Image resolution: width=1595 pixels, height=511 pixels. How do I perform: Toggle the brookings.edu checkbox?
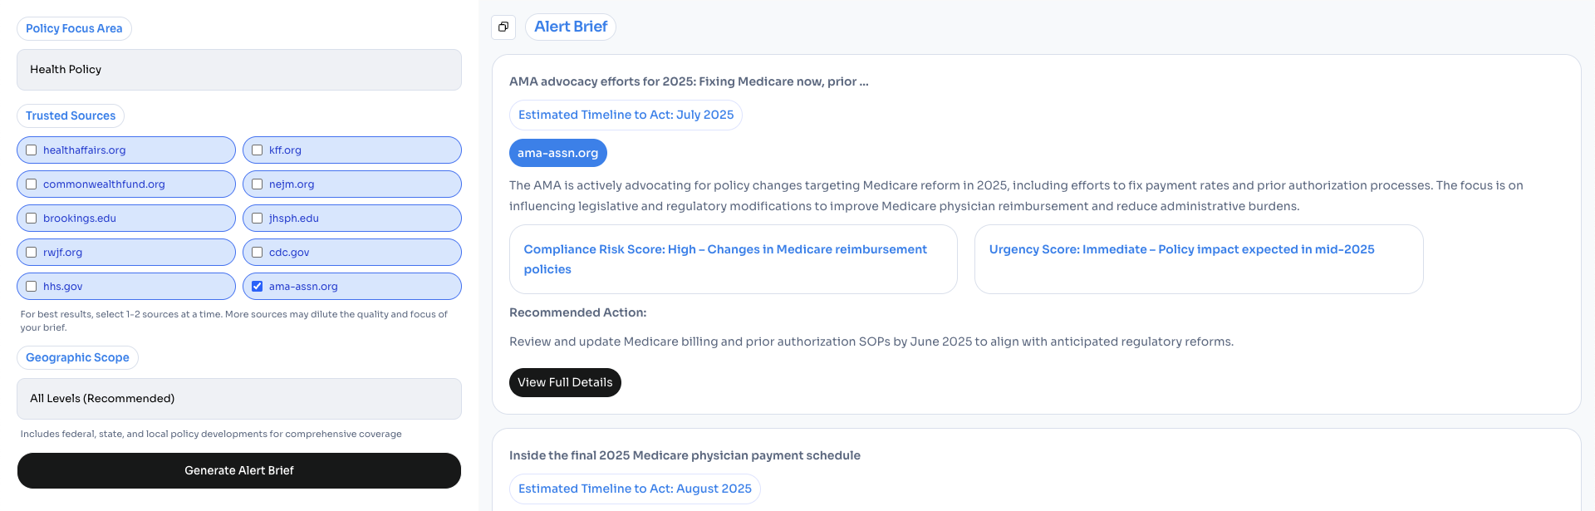[x=32, y=219]
